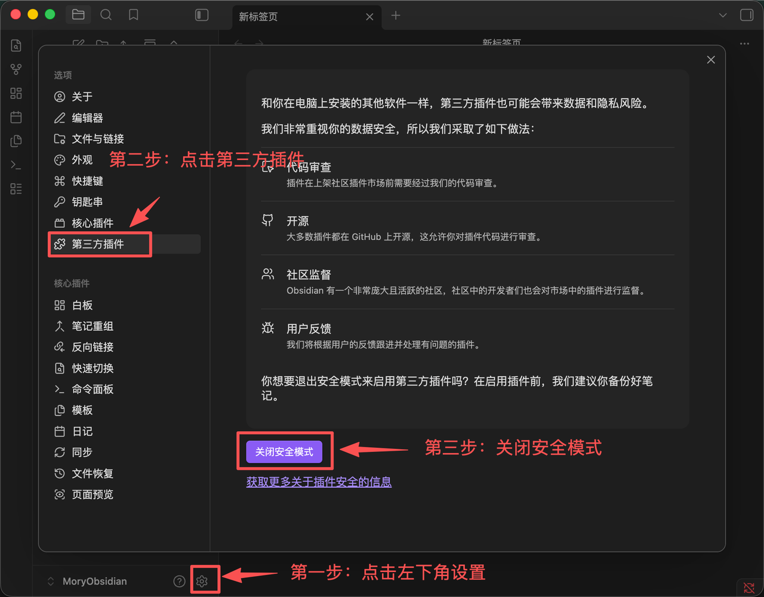This screenshot has width=764, height=597.
Task: Click the 开源 heading text
Action: click(x=298, y=221)
